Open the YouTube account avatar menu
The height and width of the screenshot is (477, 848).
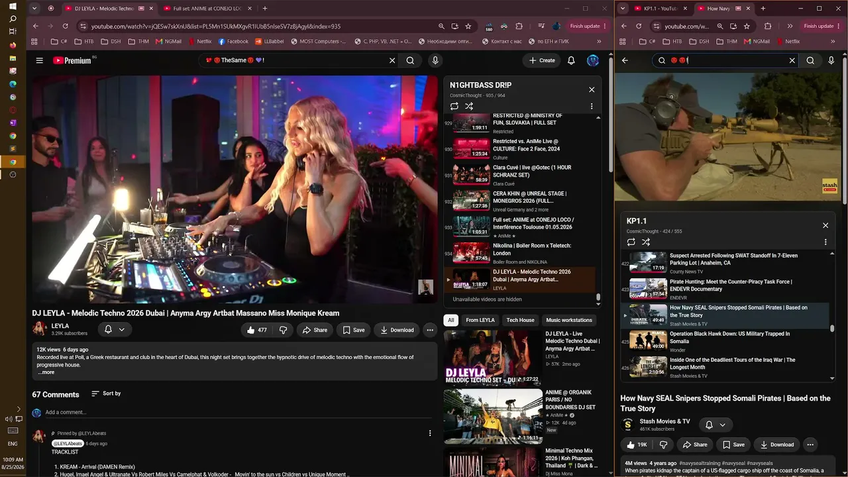[593, 60]
